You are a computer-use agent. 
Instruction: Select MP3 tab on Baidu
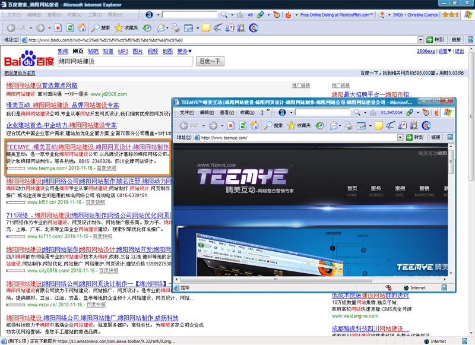coord(123,51)
